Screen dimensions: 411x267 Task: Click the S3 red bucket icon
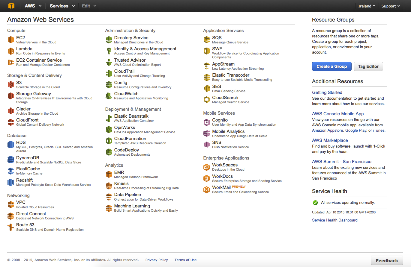pyautogui.click(x=11, y=85)
